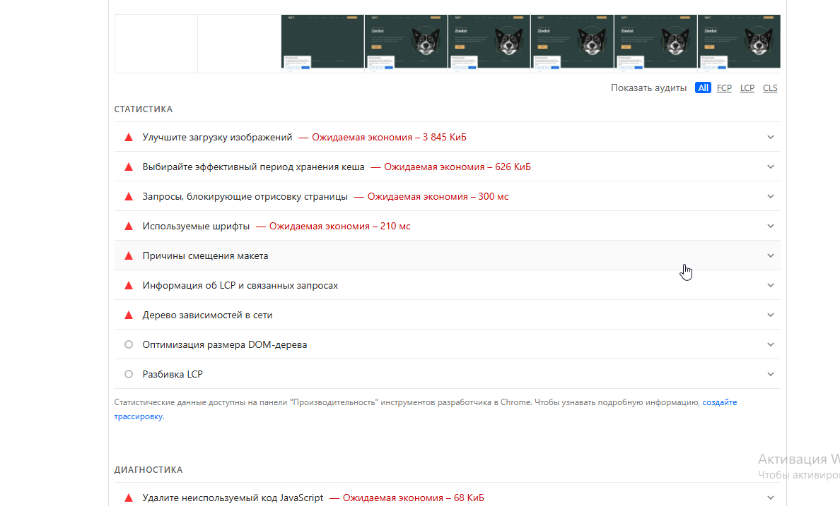
Task: Select the All audits filter
Action: pos(703,88)
